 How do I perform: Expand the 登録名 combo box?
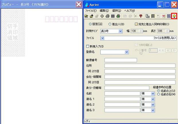pos(127,52)
